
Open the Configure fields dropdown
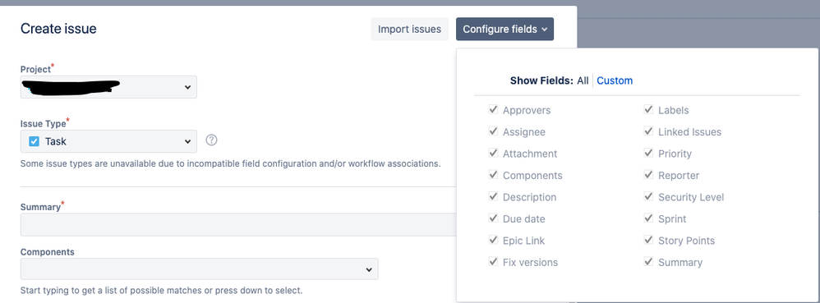pyautogui.click(x=504, y=30)
